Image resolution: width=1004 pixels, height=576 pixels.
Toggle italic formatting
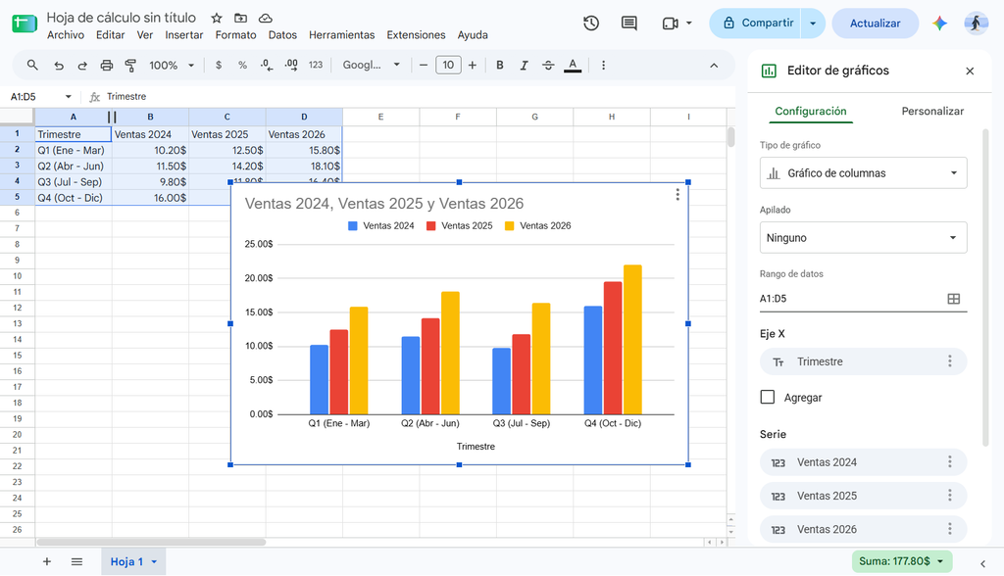pyautogui.click(x=524, y=66)
